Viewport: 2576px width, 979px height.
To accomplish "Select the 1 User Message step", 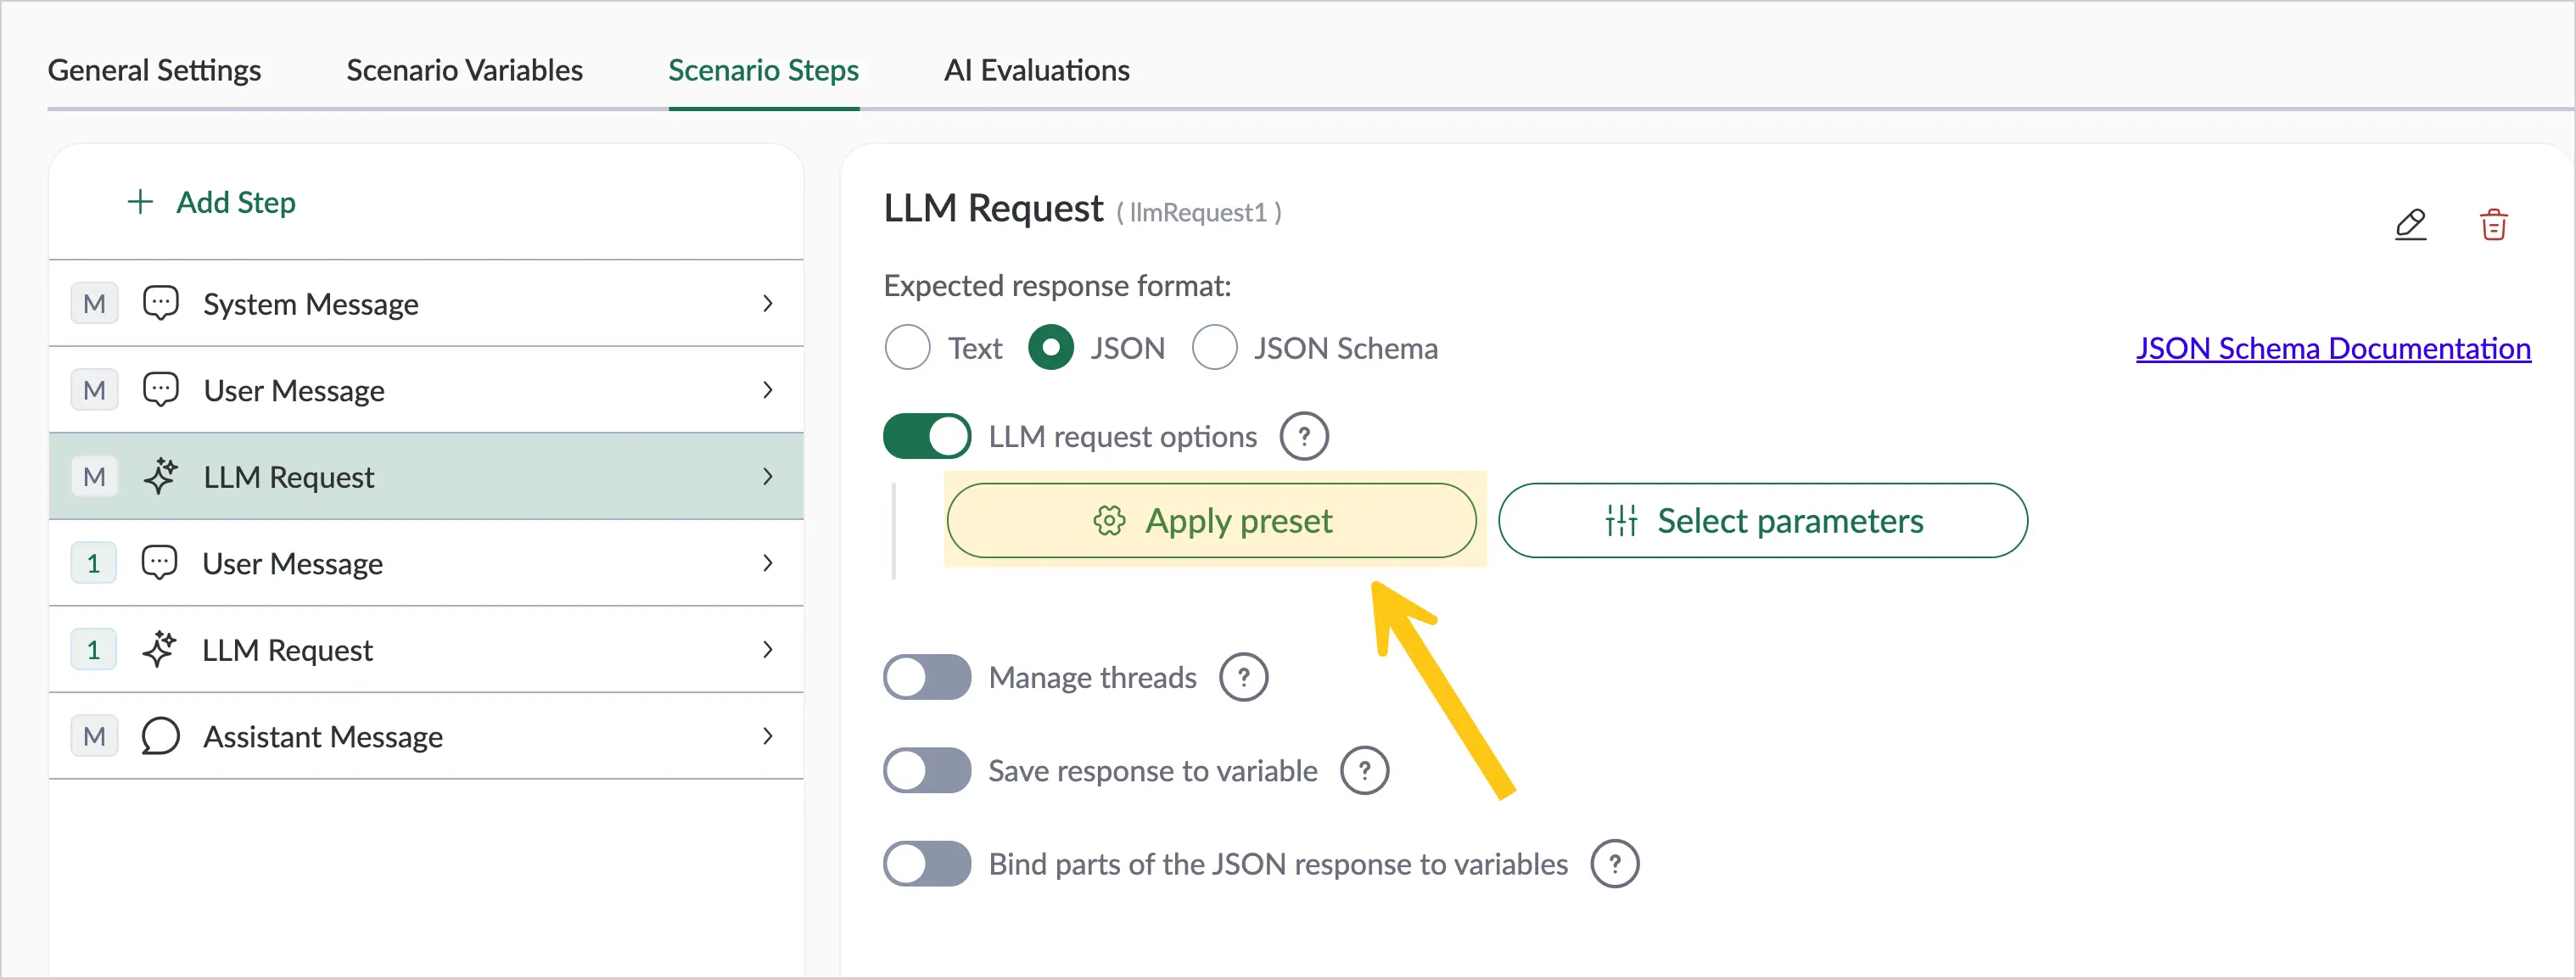I will (426, 563).
